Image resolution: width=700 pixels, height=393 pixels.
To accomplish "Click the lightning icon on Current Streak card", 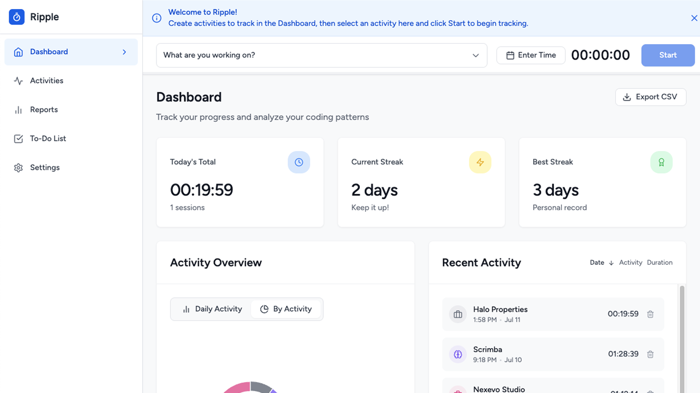I will (x=480, y=162).
